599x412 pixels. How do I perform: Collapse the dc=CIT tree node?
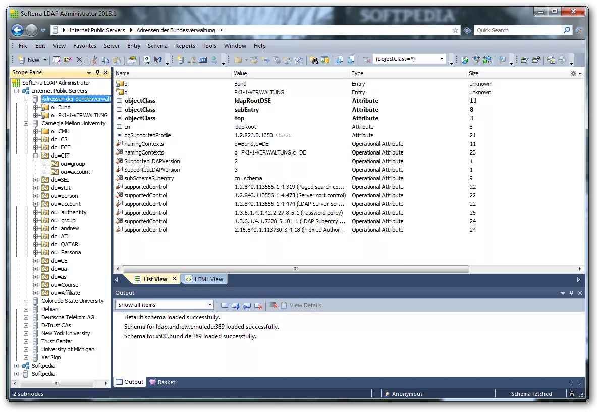click(x=35, y=156)
